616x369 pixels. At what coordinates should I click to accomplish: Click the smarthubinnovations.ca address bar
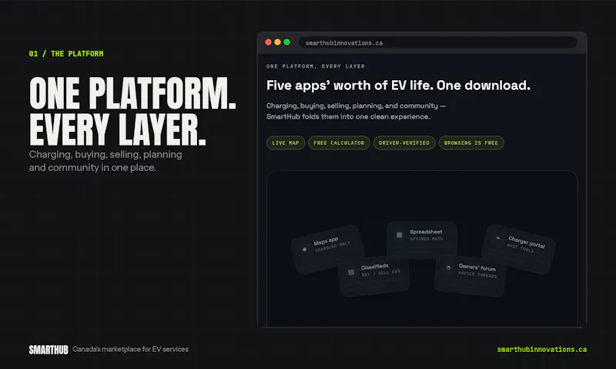(x=437, y=43)
